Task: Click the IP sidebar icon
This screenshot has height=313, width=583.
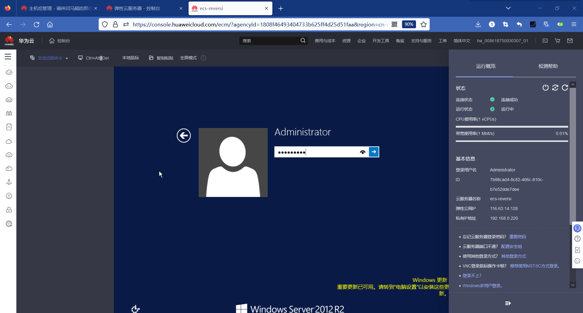Action: click(9, 196)
